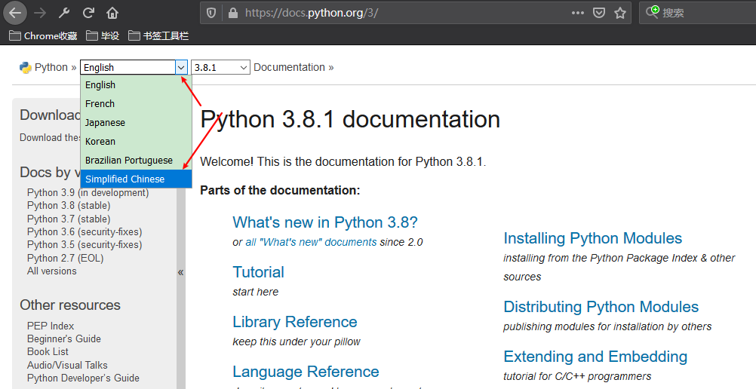Screen dimensions: 756x389
Task: Open Python 3.7 (stable) docs link
Action: coord(69,219)
